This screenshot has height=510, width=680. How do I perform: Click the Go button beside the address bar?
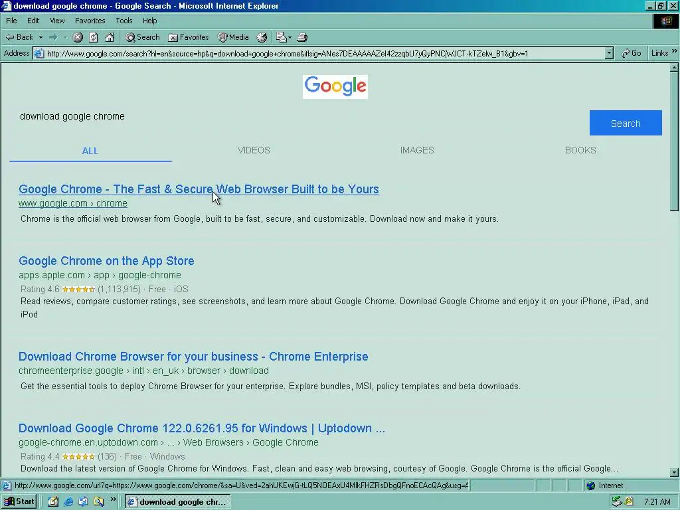point(631,53)
